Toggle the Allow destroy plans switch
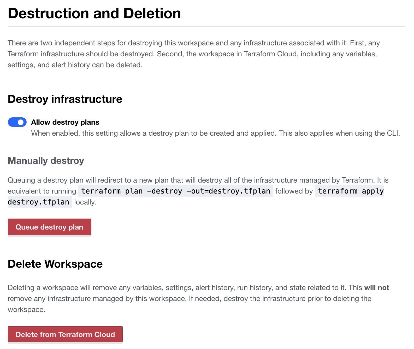414x349 pixels. [17, 122]
